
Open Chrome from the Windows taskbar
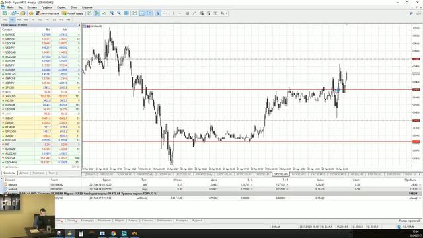coord(113,233)
